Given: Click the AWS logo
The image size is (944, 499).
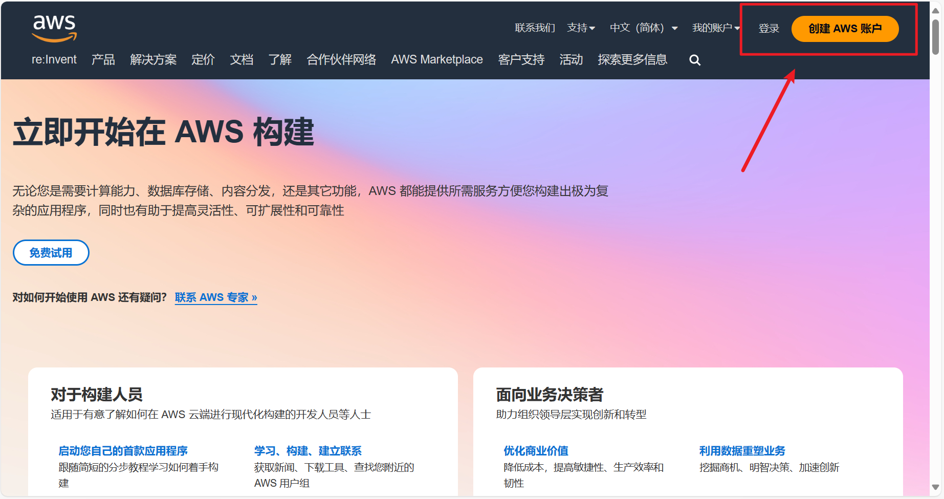Looking at the screenshot, I should click(54, 28).
